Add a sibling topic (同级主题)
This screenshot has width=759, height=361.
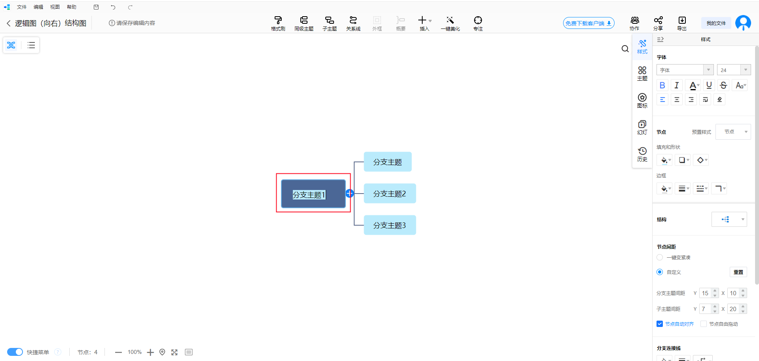click(304, 23)
